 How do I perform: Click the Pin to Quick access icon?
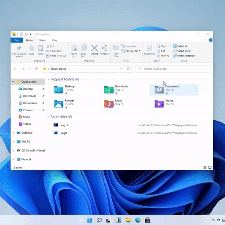point(19,48)
